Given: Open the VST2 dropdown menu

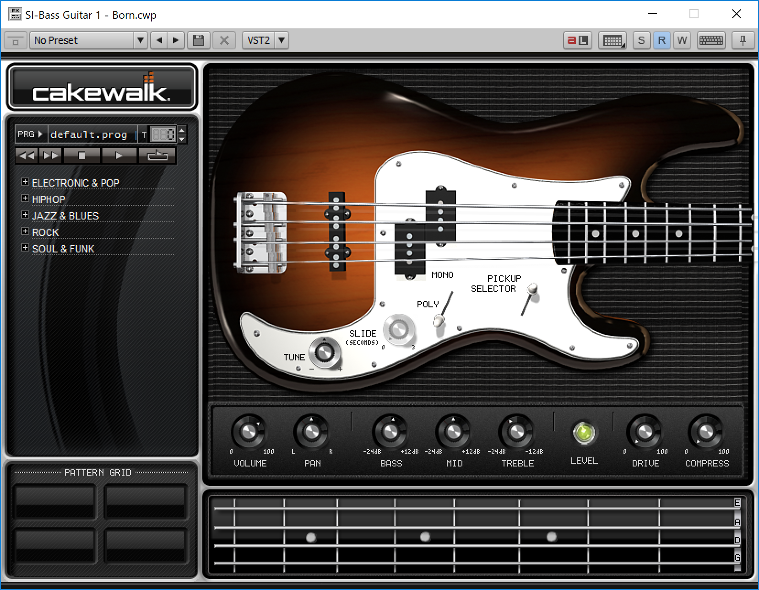Looking at the screenshot, I should point(282,40).
